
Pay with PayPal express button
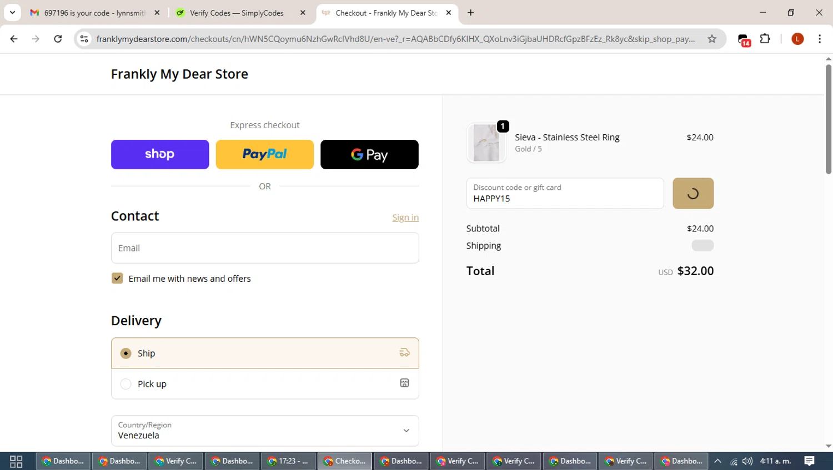pyautogui.click(x=265, y=154)
